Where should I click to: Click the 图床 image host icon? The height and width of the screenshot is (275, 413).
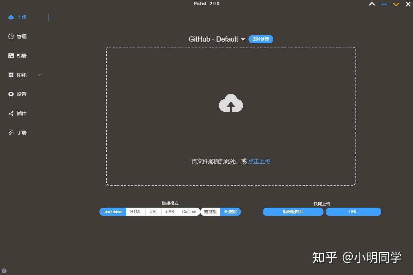(11, 75)
